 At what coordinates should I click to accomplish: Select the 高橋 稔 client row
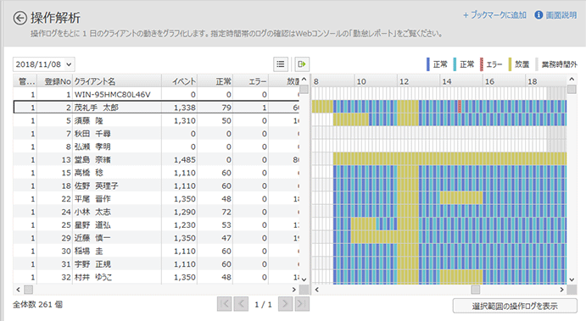(156, 173)
